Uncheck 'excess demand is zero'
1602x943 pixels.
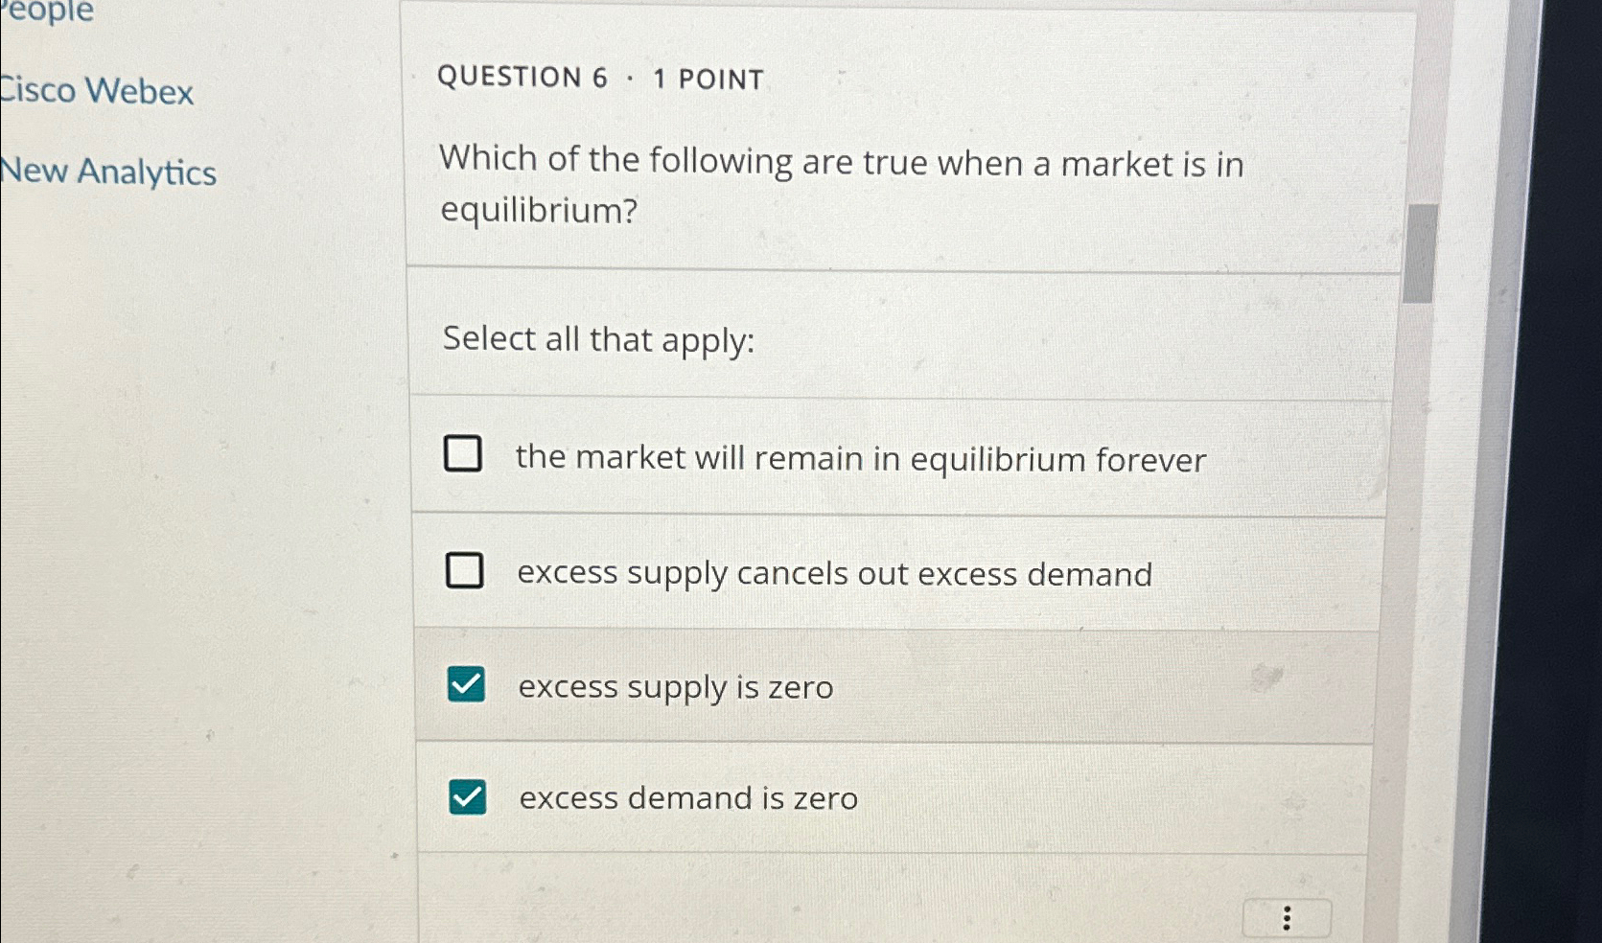468,795
